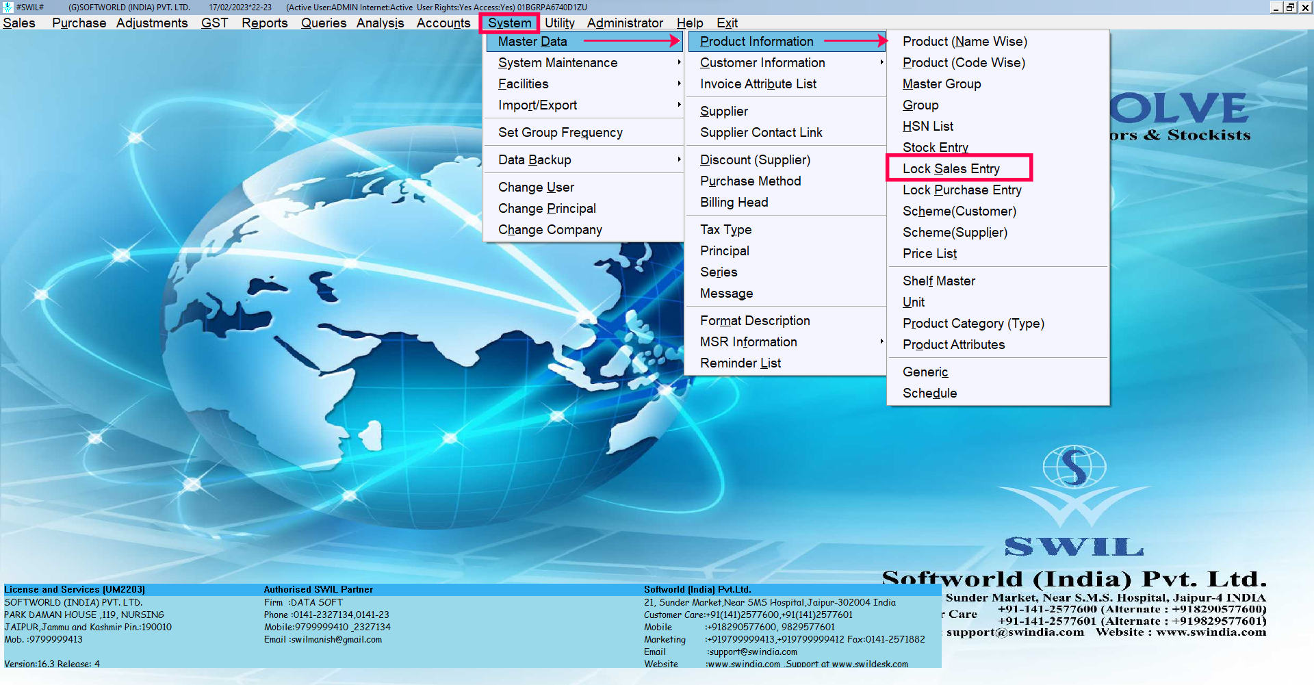Select Principal in Master Data menu
This screenshot has height=685, width=1314.
tap(786, 250)
